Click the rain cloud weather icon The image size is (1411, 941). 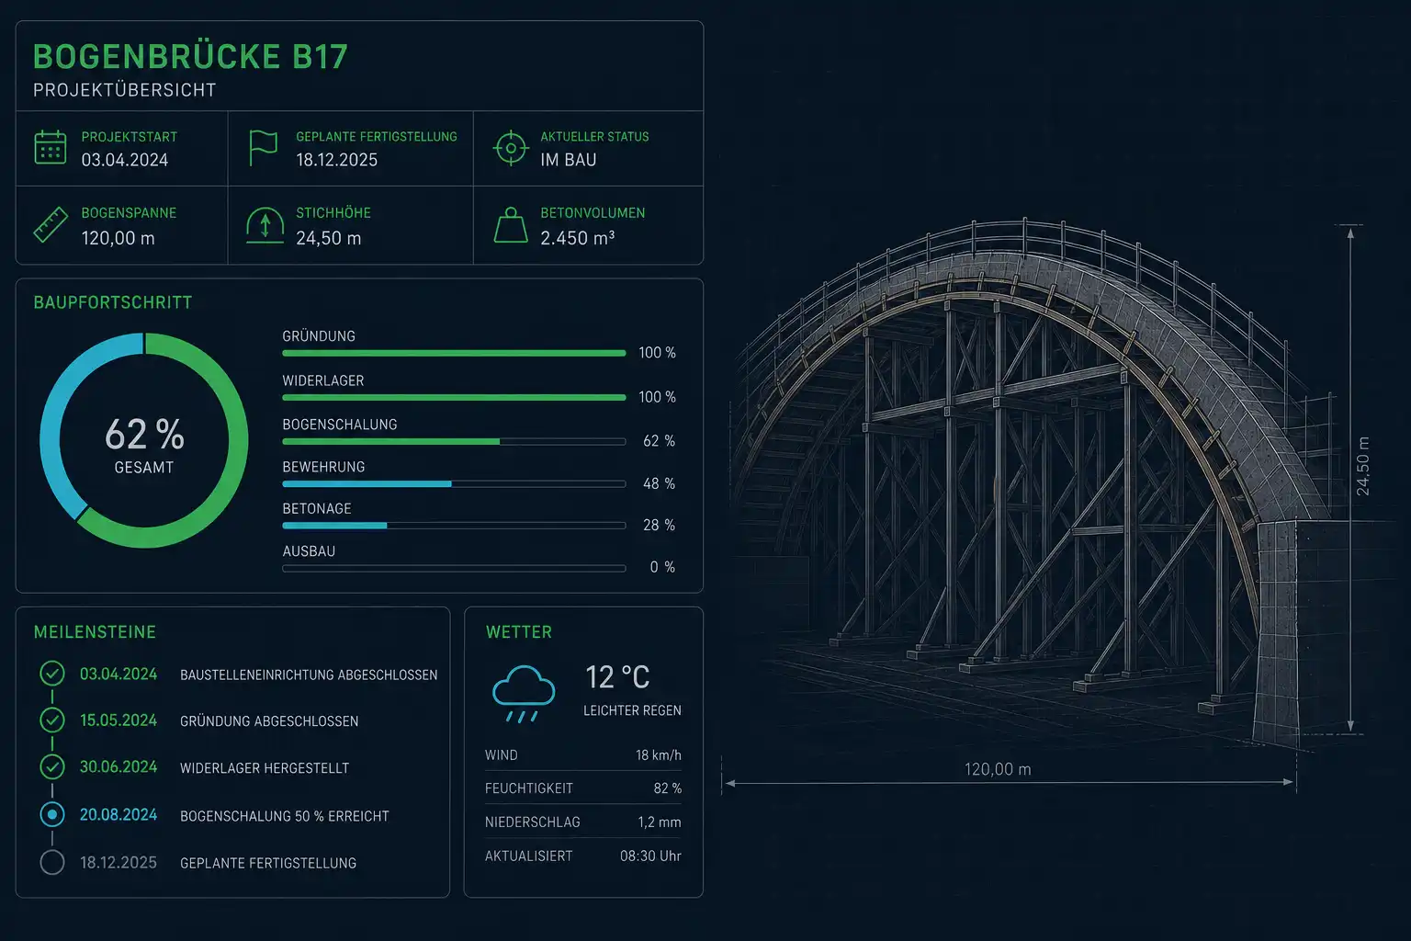click(x=524, y=694)
